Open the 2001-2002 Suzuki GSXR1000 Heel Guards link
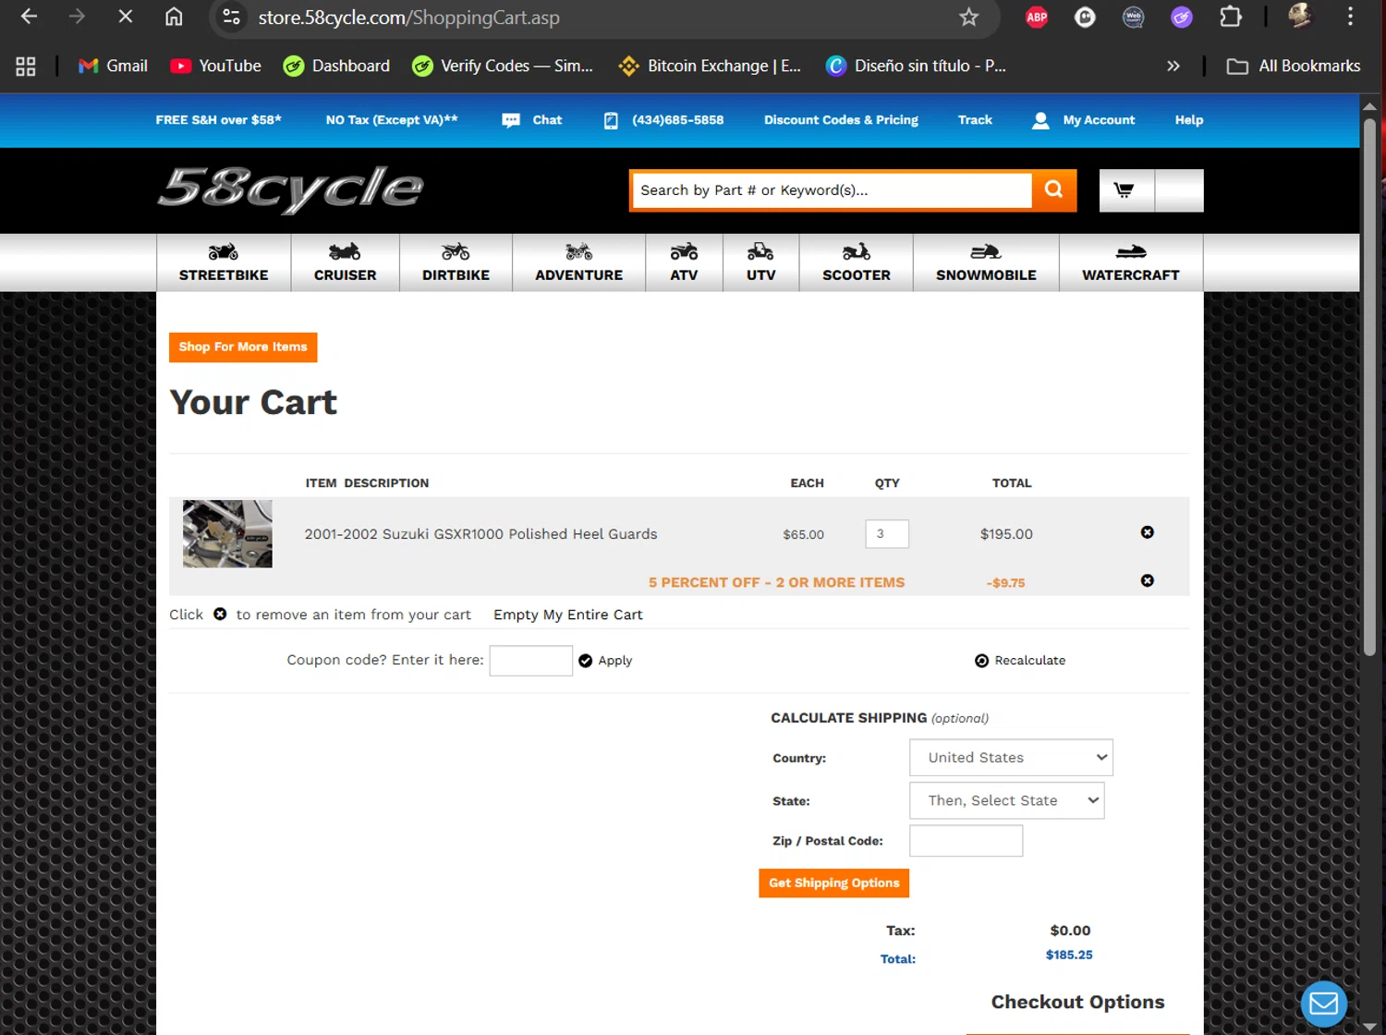This screenshot has height=1035, width=1386. coord(480,534)
